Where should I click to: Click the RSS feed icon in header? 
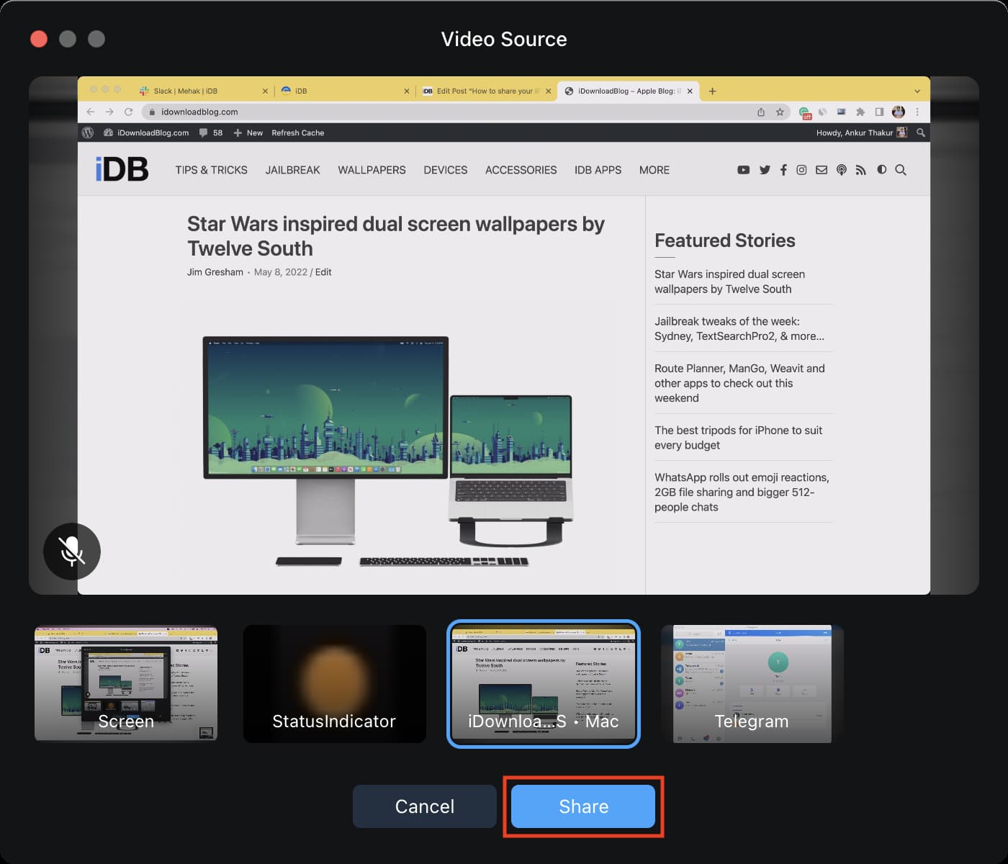[861, 170]
